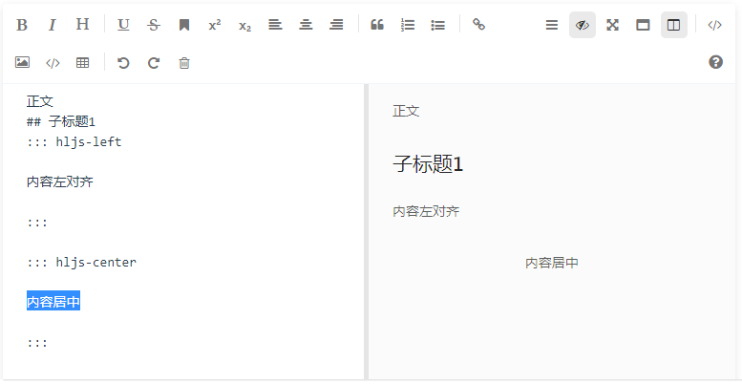Viewport: 742px width, 384px height.
Task: Center-align the selected content
Action: click(306, 25)
